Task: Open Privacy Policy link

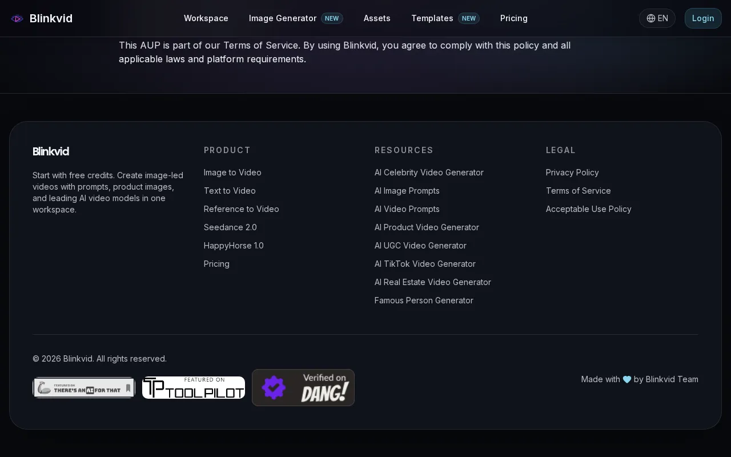Action: coord(572,173)
